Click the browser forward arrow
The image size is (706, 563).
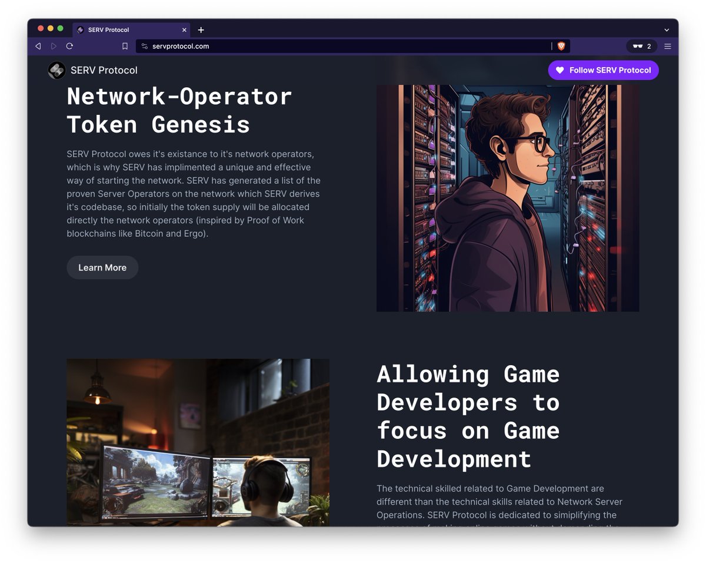54,46
